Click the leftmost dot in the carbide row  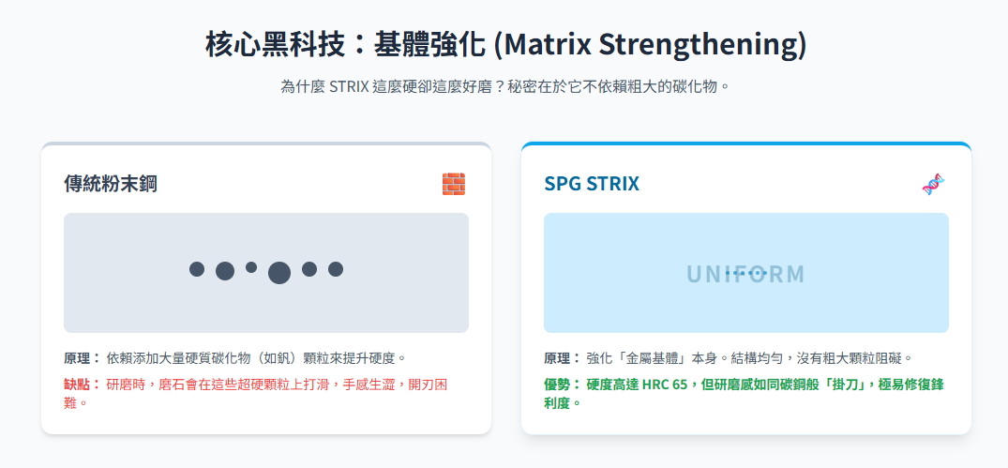tap(197, 269)
